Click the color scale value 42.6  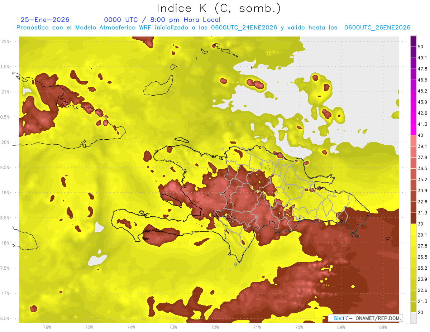point(422,113)
